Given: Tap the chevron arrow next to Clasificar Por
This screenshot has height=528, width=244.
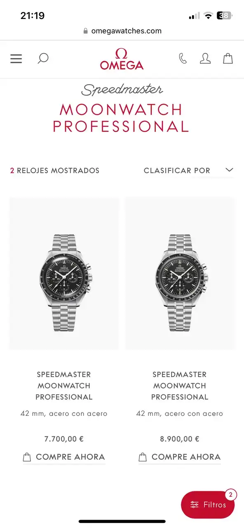Looking at the screenshot, I should pos(230,170).
